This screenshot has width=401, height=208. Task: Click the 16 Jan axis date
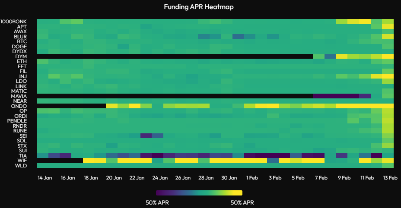(x=68, y=178)
